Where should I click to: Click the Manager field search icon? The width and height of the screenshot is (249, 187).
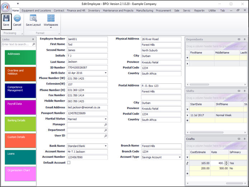pos(105,125)
